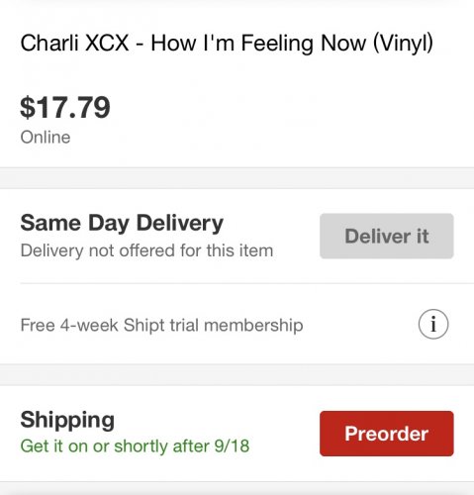Click the '9/18' date in the shipping estimate
This screenshot has height=495, width=474.
[x=232, y=445]
